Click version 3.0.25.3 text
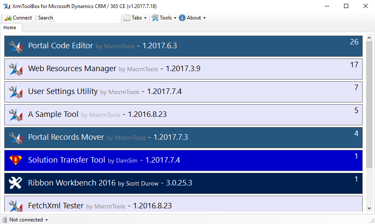This screenshot has height=224, width=375. point(179,183)
